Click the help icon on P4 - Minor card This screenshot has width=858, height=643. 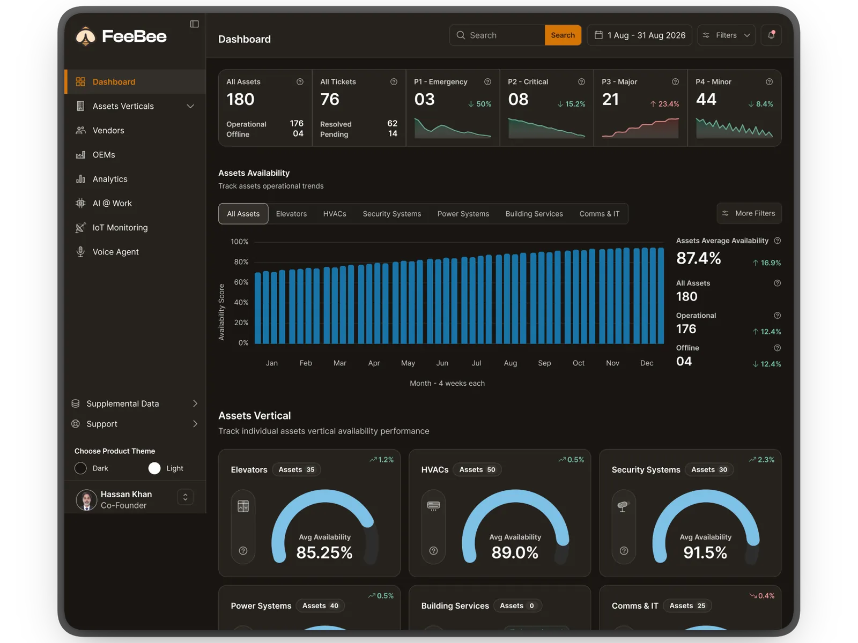pos(769,82)
